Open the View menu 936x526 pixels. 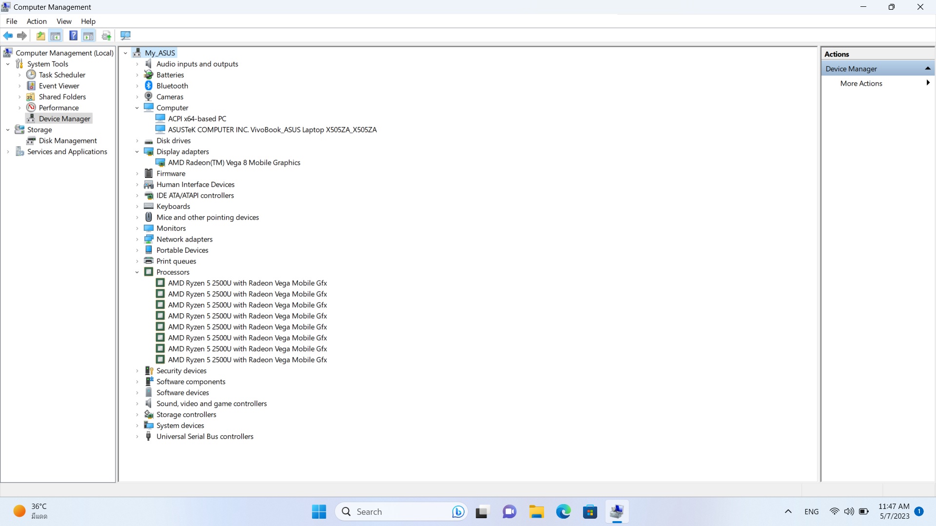coord(64,21)
